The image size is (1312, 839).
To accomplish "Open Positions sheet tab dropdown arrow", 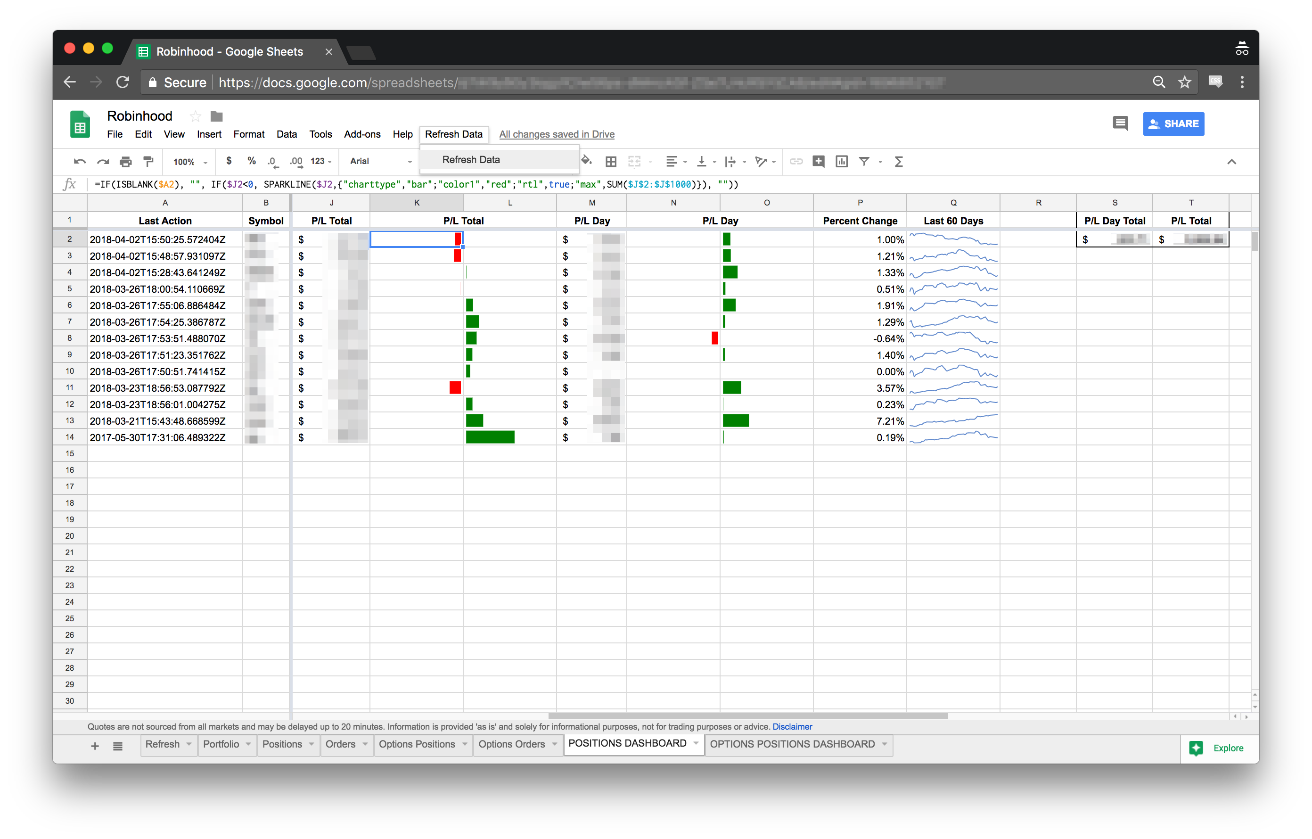I will (x=311, y=744).
